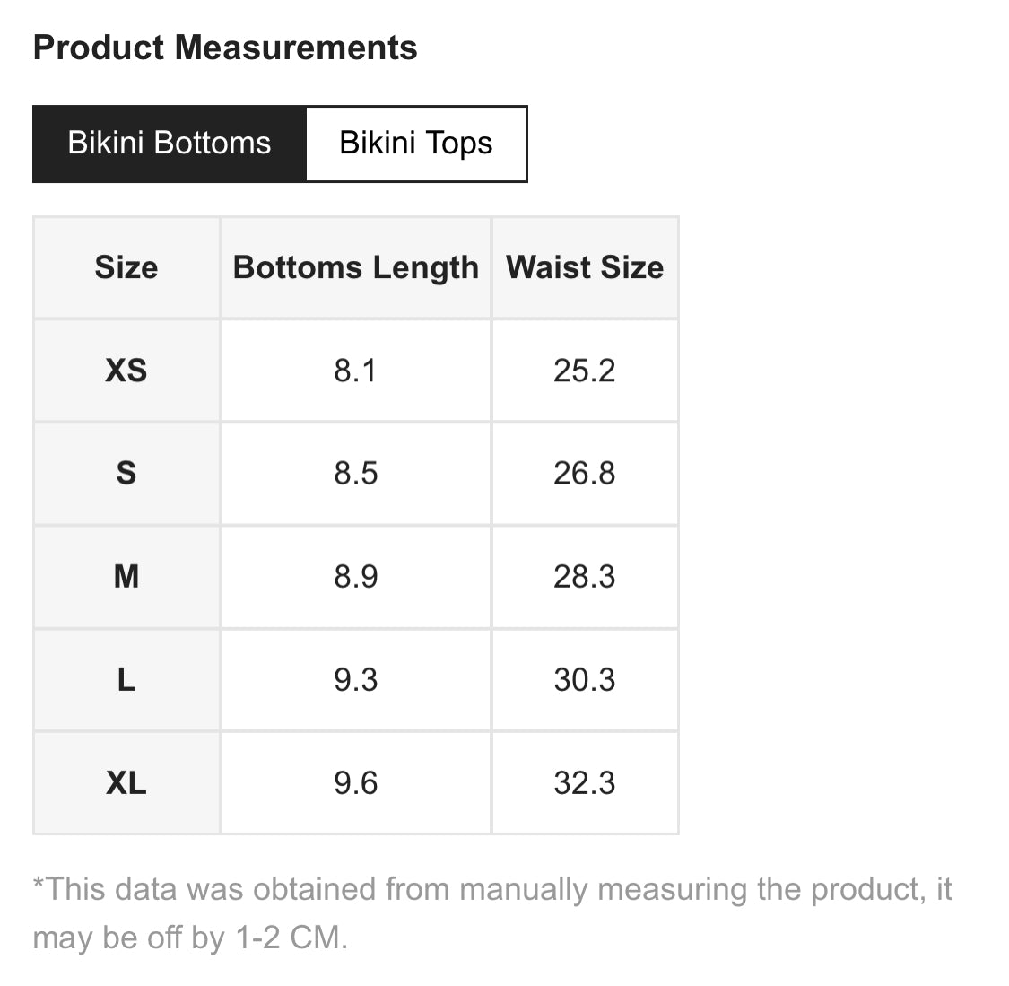
Task: Click the 8.9 length cell for M
Action: click(x=356, y=577)
